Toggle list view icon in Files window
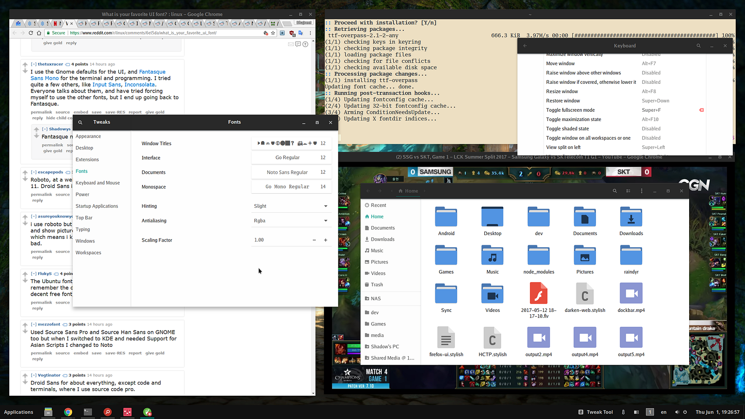This screenshot has height=419, width=745. (628, 191)
